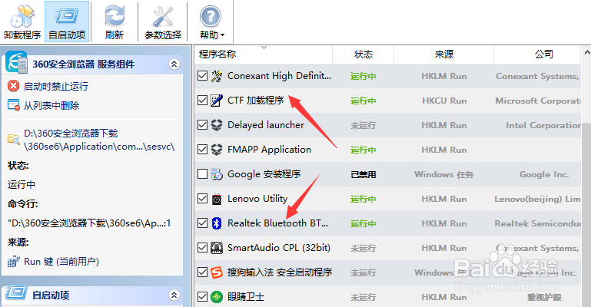Viewport: 591px width, 307px height.
Task: Select the 搜狗输入法 安全启动程序 row name
Action: [x=280, y=272]
